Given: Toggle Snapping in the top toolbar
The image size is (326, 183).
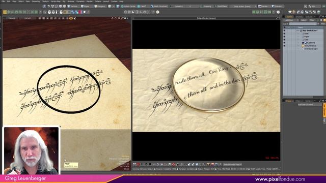Looking at the screenshot, I should point(206,6).
